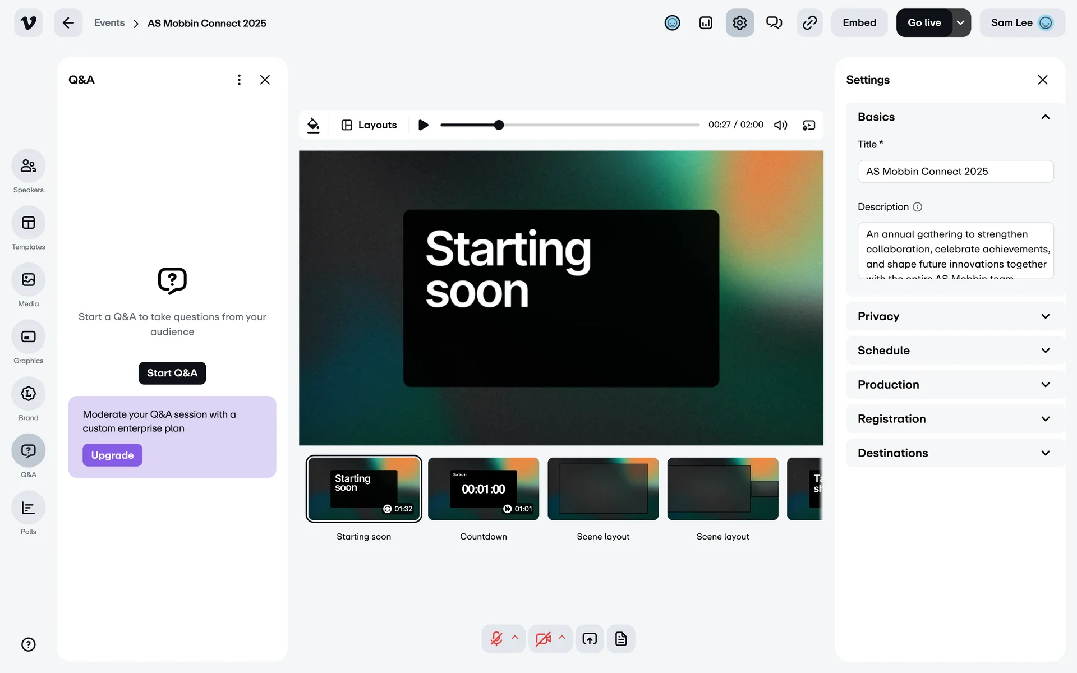The width and height of the screenshot is (1077, 673).
Task: Turn on the camera
Action: pos(543,639)
